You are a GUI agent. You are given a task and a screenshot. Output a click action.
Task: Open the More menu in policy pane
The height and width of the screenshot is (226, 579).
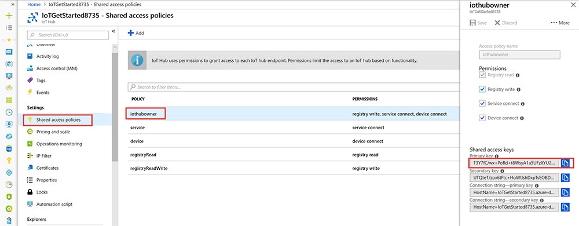560,23
